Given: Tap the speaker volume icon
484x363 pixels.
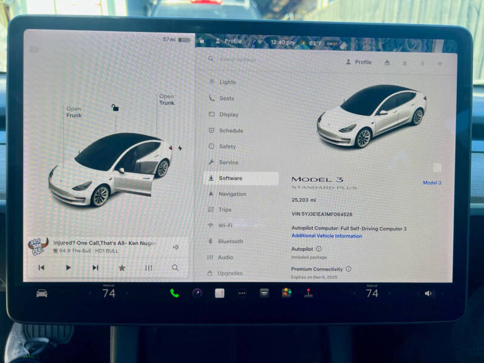Looking at the screenshot, I should click(x=428, y=293).
